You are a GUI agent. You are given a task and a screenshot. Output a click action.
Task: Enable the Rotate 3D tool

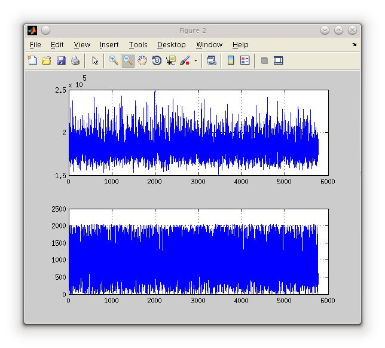click(157, 60)
